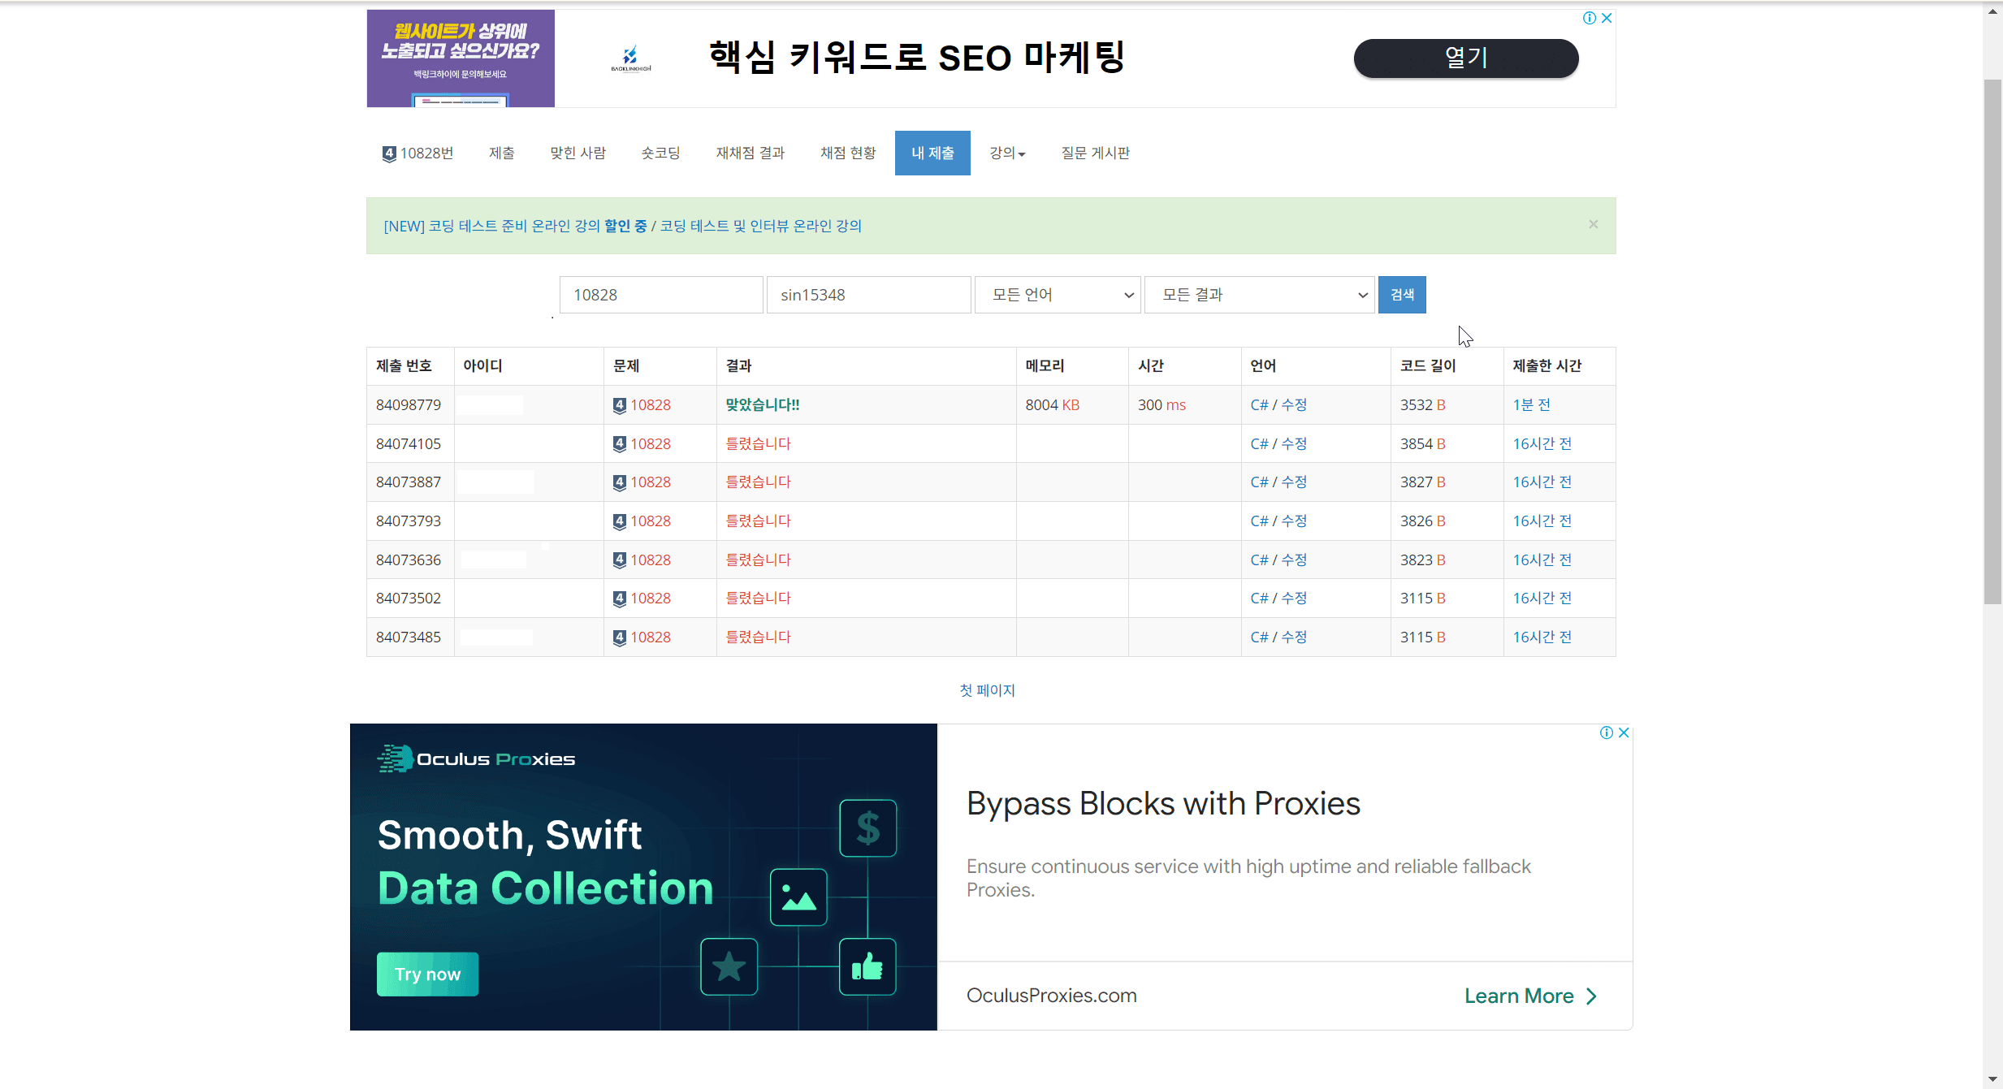Click the OculusProxies.com ad link
This screenshot has width=2003, height=1089.
point(1051,996)
